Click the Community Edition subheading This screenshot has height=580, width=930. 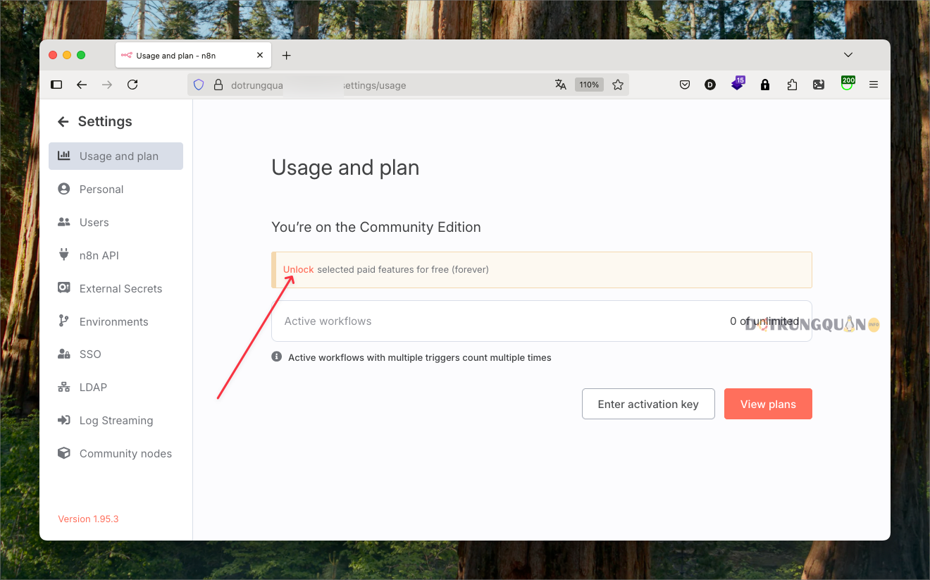tap(376, 227)
